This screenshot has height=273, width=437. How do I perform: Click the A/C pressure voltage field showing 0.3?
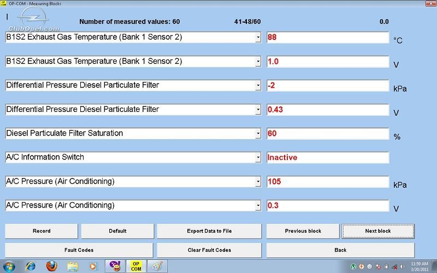[x=328, y=206]
